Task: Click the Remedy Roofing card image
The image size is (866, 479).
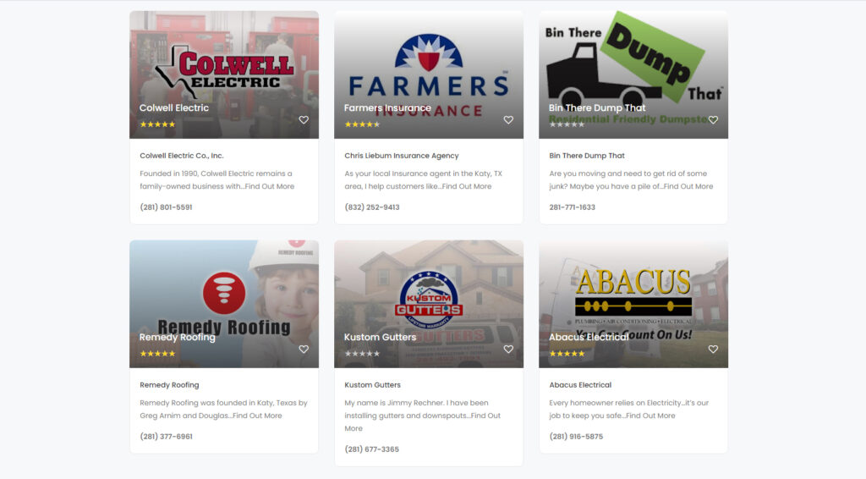Action: (224, 304)
